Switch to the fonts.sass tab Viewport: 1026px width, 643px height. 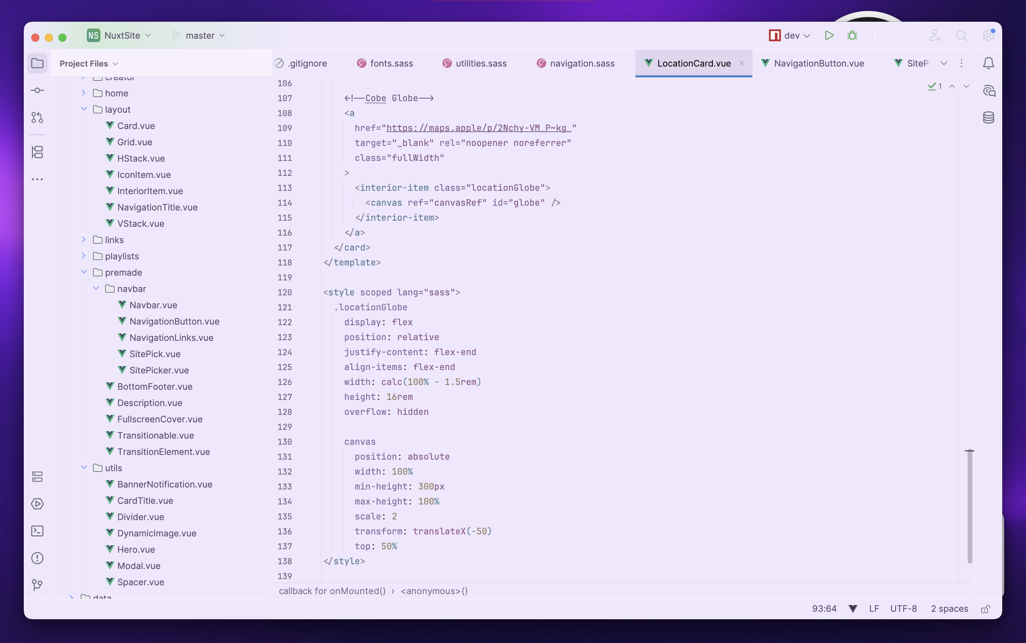click(385, 63)
